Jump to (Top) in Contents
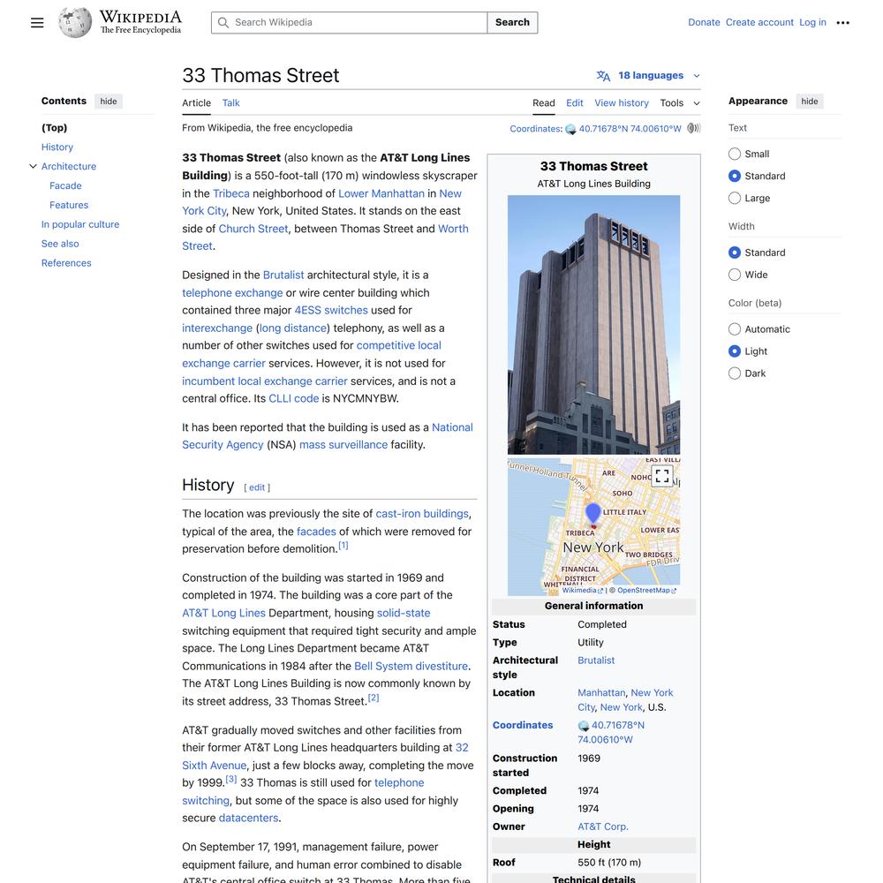 pos(54,128)
